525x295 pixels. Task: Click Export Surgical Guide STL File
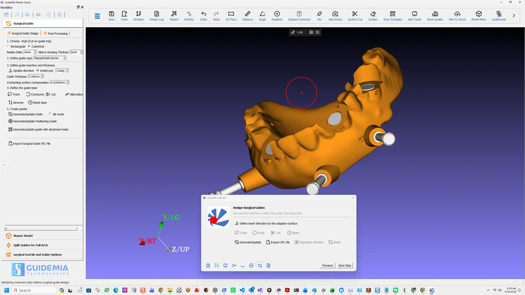[x=29, y=144]
